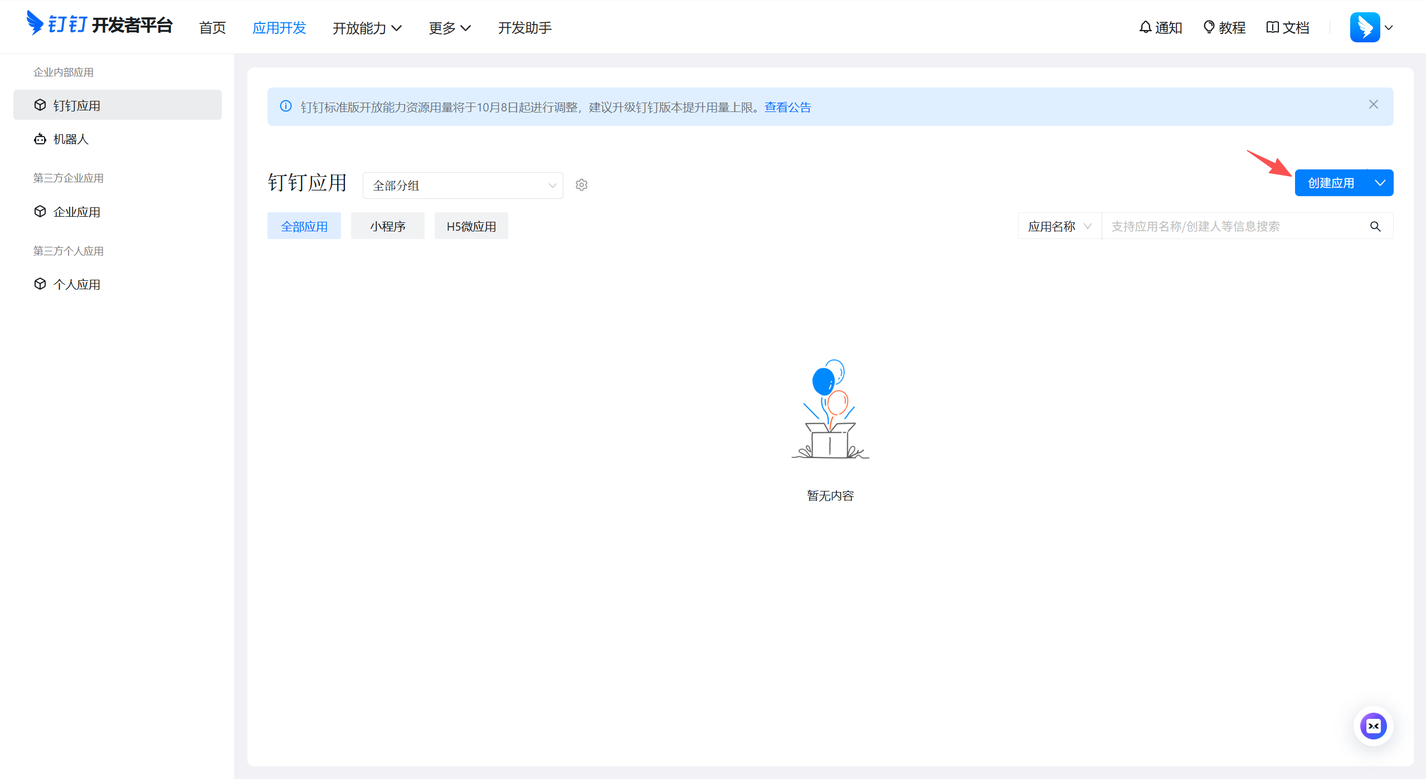The width and height of the screenshot is (1426, 779).
Task: Expand the account dropdown arrow beside the avatar
Action: pyautogui.click(x=1389, y=27)
